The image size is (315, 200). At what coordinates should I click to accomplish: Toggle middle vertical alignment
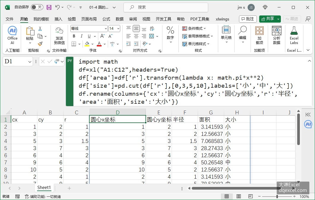[136, 29]
